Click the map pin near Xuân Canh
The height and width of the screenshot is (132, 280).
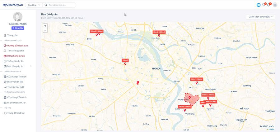pyautogui.click(x=159, y=36)
